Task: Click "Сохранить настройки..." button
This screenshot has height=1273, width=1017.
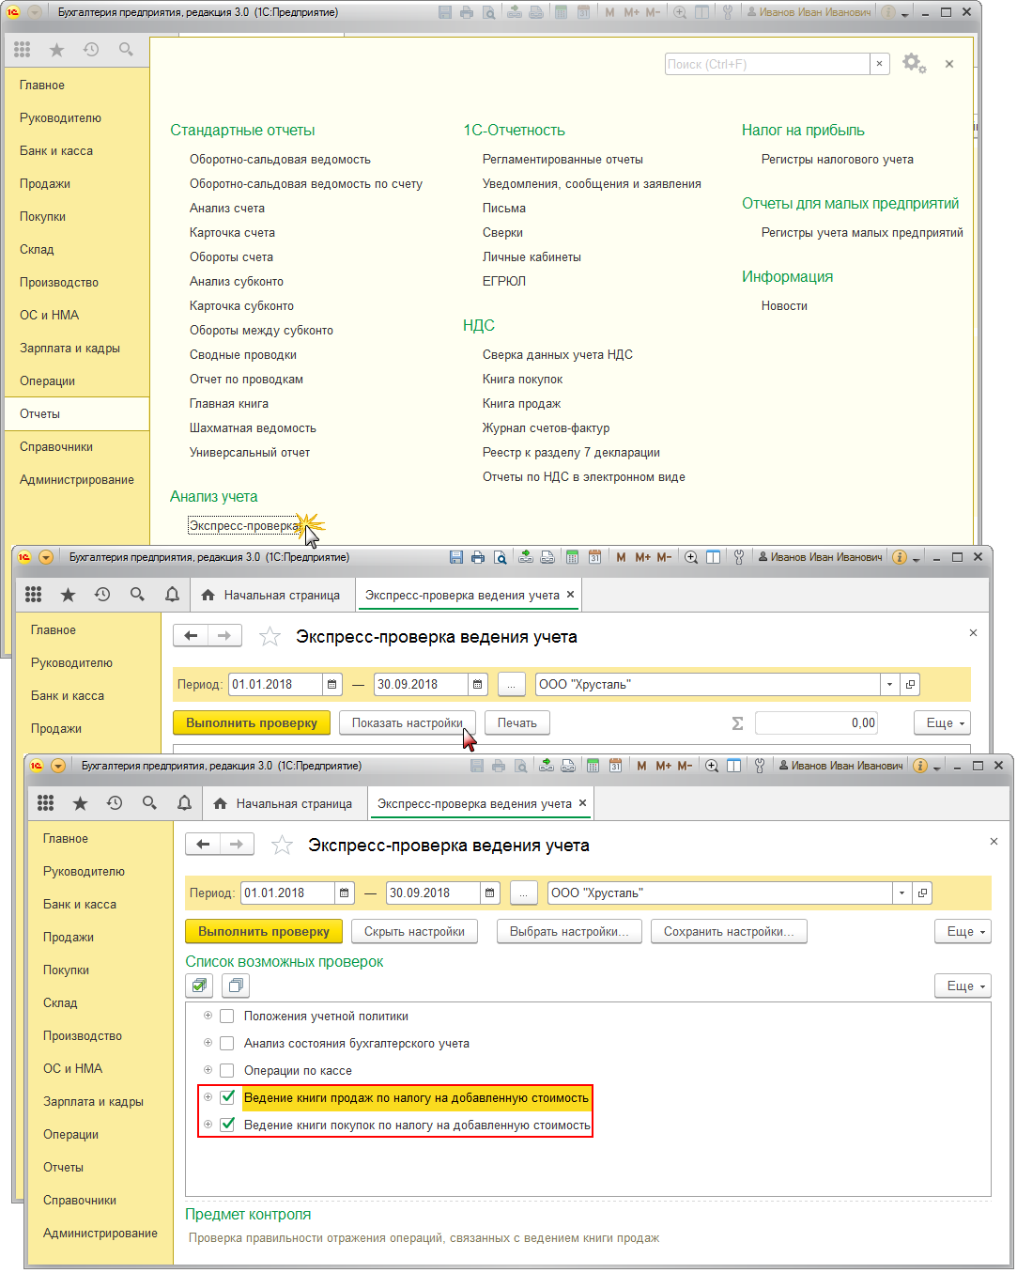Action: 729,931
